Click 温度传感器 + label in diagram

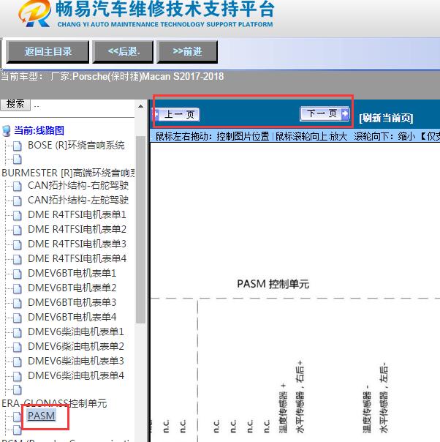click(x=283, y=408)
